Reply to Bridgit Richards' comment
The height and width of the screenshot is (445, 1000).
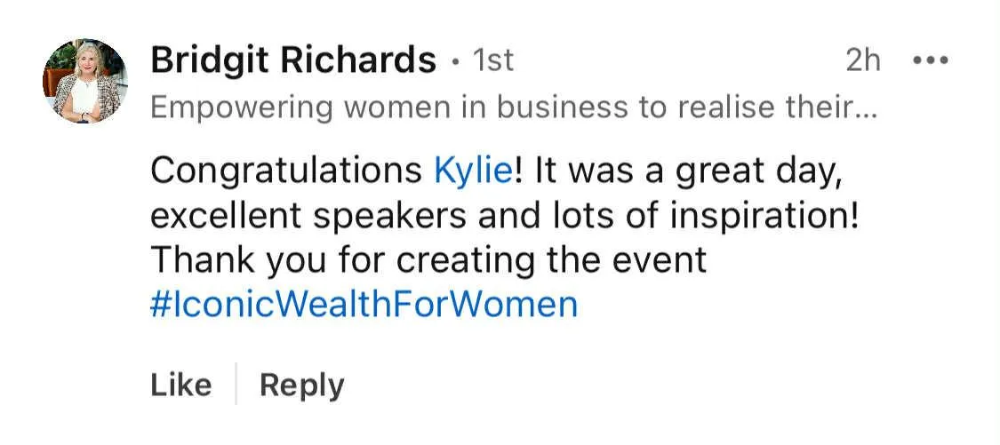pyautogui.click(x=301, y=385)
